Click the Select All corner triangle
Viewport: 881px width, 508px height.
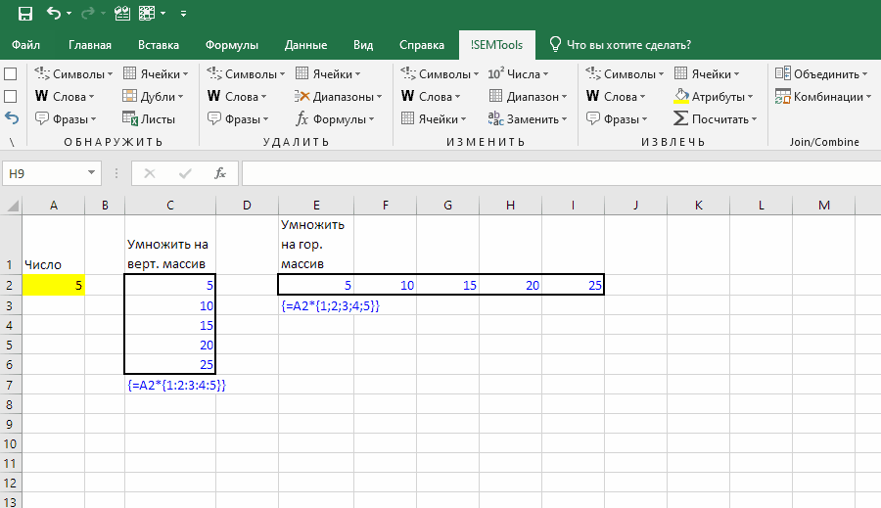point(11,206)
